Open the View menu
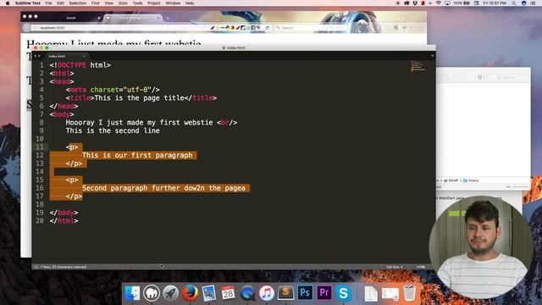 coord(109,3)
